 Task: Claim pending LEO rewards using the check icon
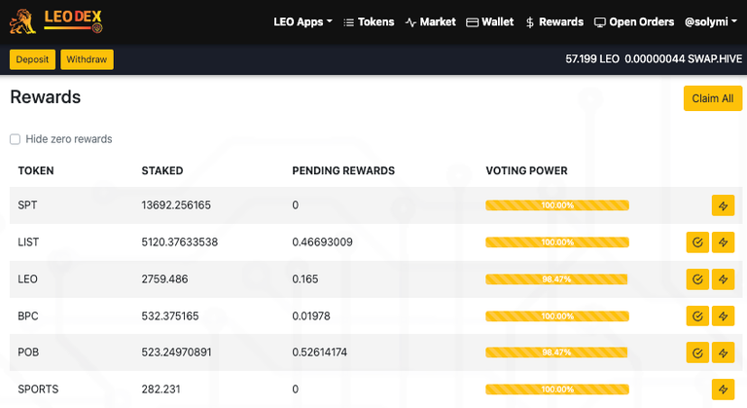pyautogui.click(x=697, y=279)
